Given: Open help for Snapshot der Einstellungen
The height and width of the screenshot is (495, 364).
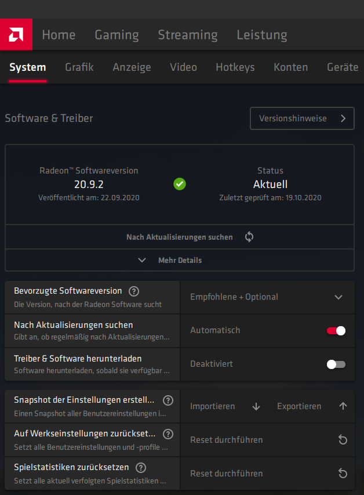Looking at the screenshot, I should tap(168, 400).
